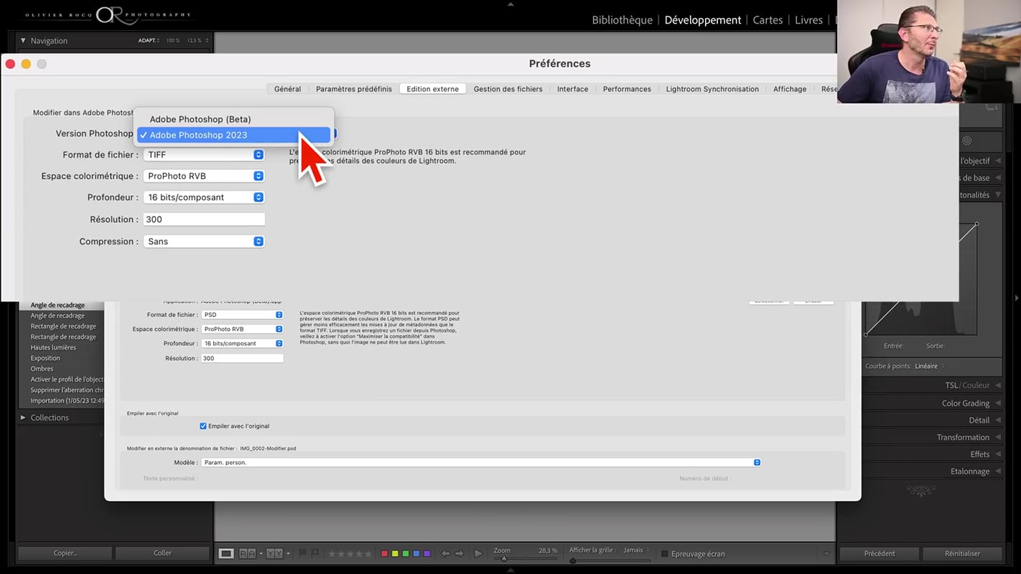Viewport: 1021px width, 574px height.
Task: Open the Livres module
Action: click(808, 20)
